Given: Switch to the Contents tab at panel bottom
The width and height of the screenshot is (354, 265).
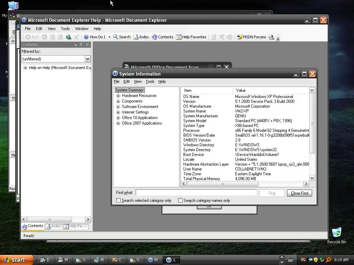Looking at the screenshot, I should tap(33, 226).
